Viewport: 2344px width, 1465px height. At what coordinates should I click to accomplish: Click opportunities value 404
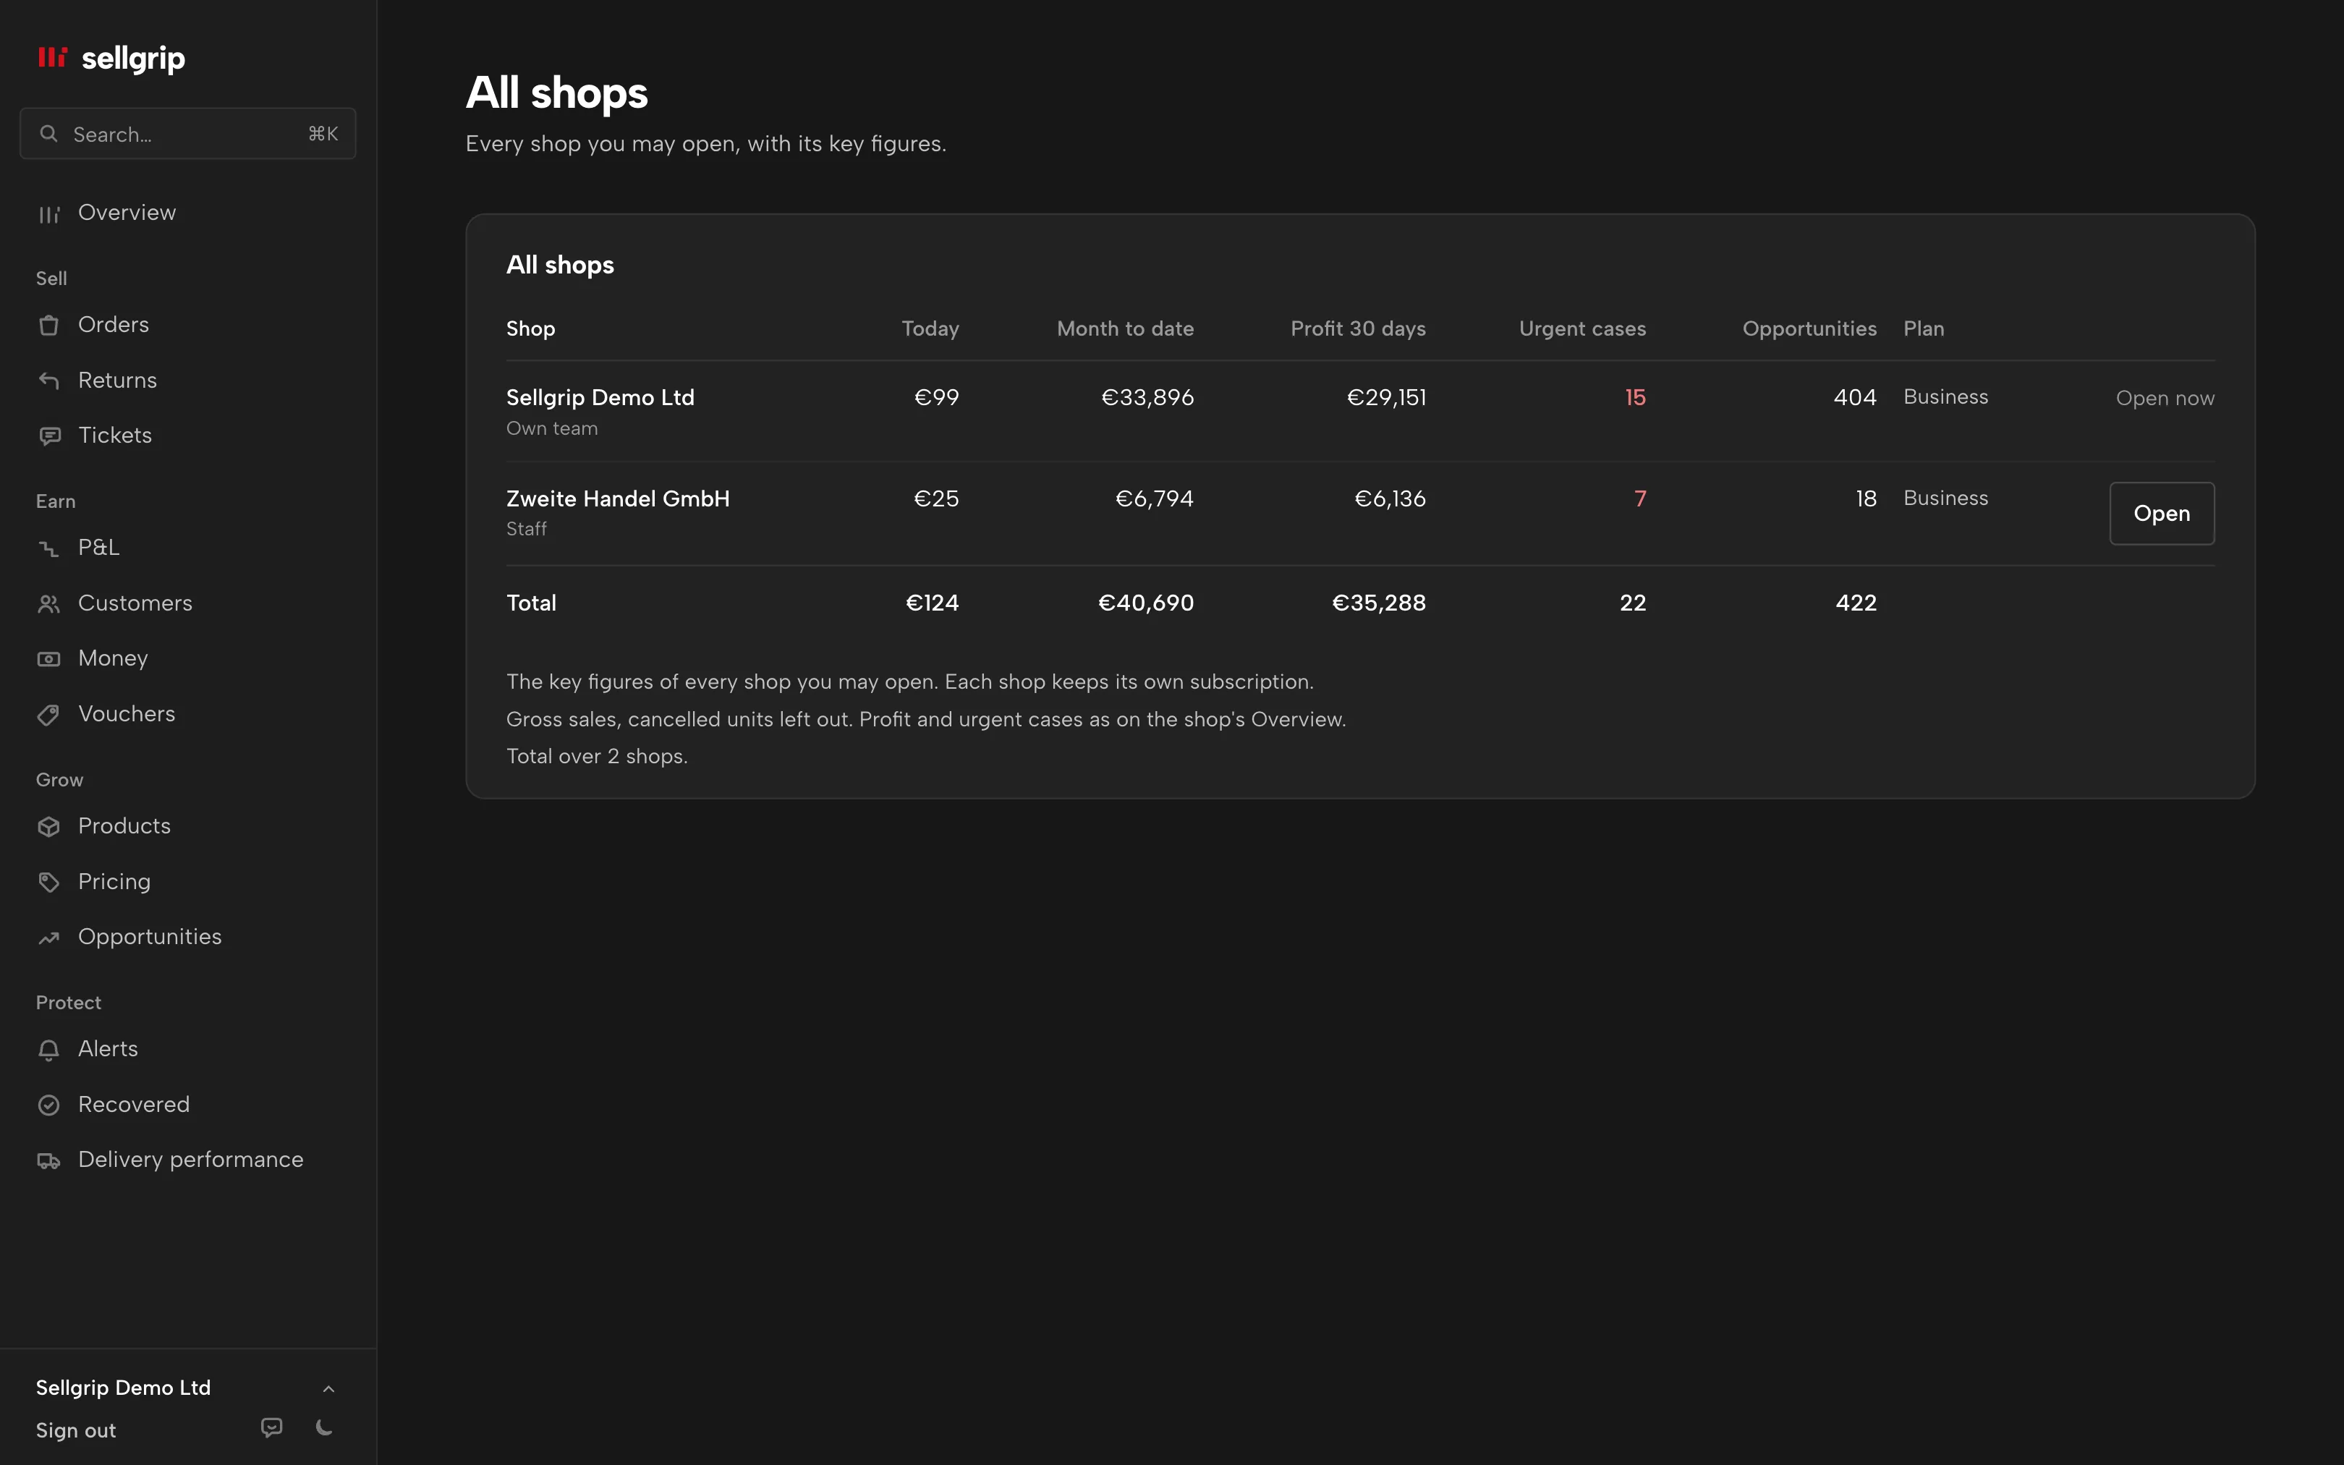point(1855,397)
